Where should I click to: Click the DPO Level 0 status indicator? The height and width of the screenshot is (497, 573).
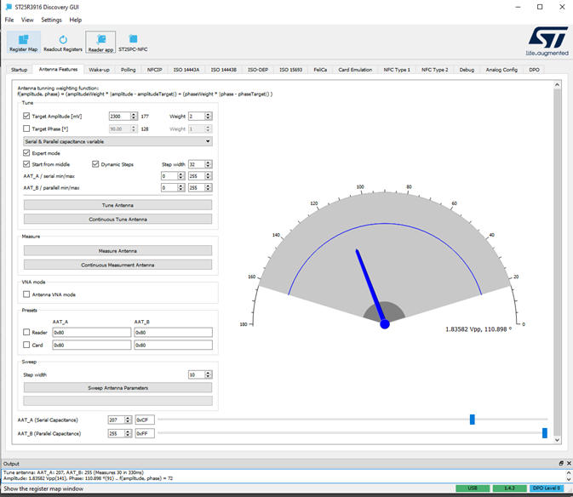[545, 488]
